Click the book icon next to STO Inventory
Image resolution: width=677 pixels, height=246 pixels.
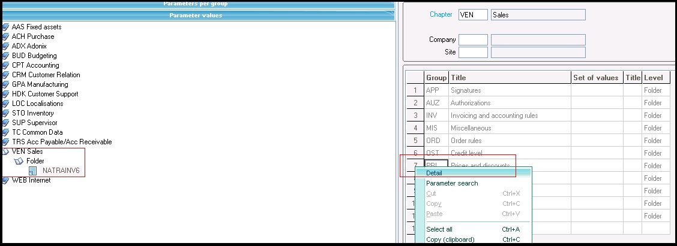(x=5, y=113)
